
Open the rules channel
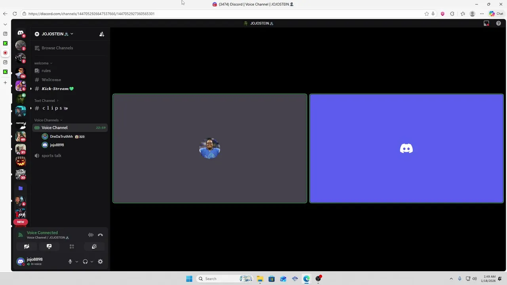click(46, 71)
